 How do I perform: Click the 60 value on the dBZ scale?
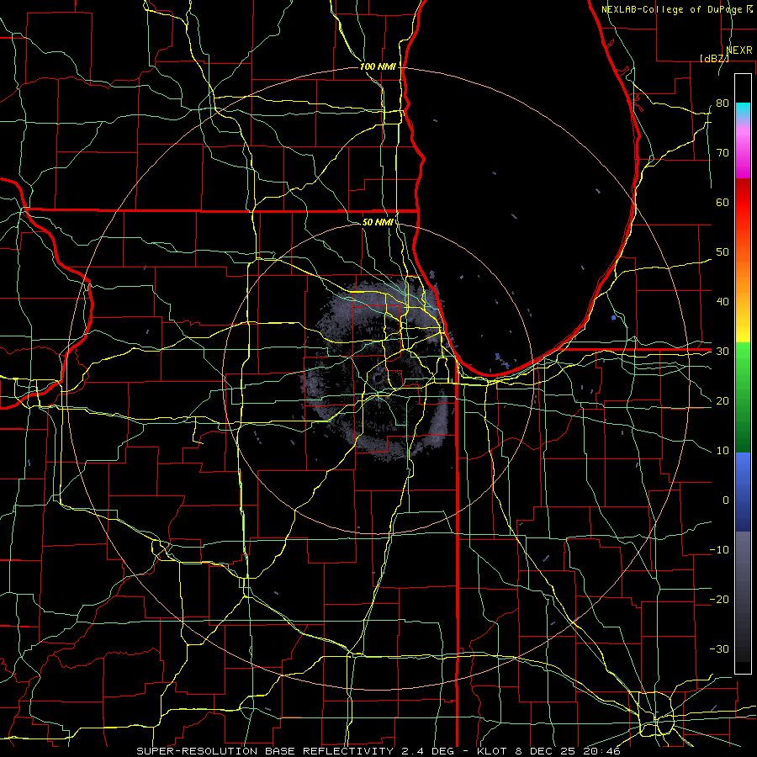723,202
